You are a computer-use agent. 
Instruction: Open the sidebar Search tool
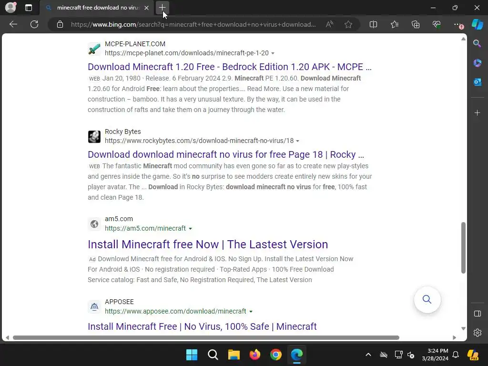pyautogui.click(x=477, y=43)
